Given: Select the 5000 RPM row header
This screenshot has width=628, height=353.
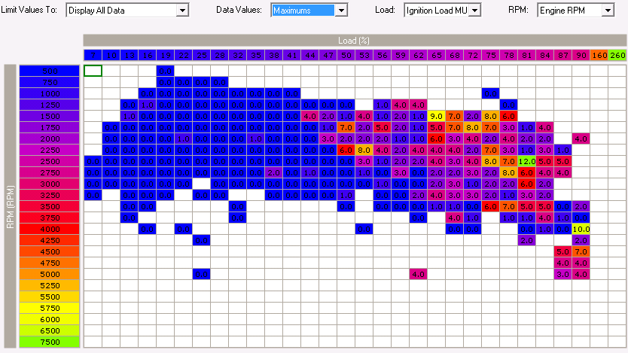Looking at the screenshot, I should [50, 275].
